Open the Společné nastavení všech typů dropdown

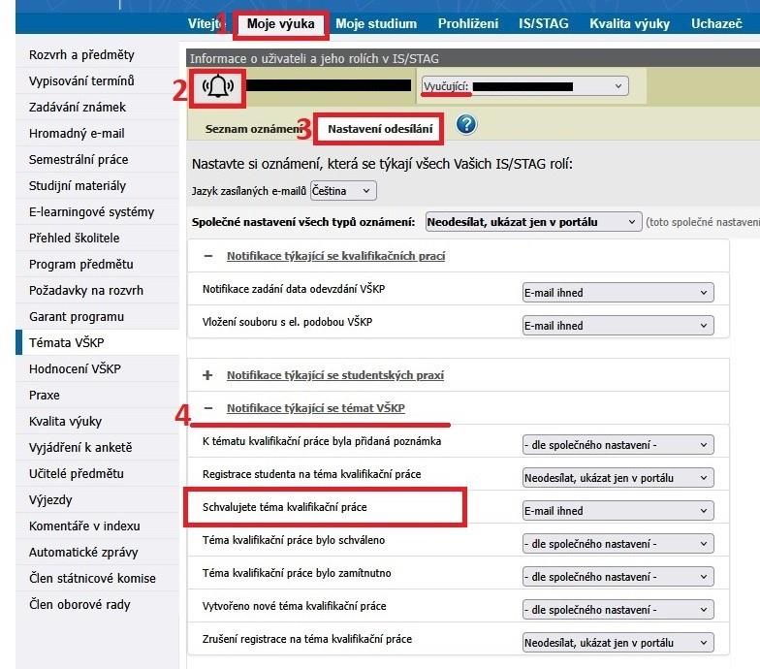pos(533,222)
